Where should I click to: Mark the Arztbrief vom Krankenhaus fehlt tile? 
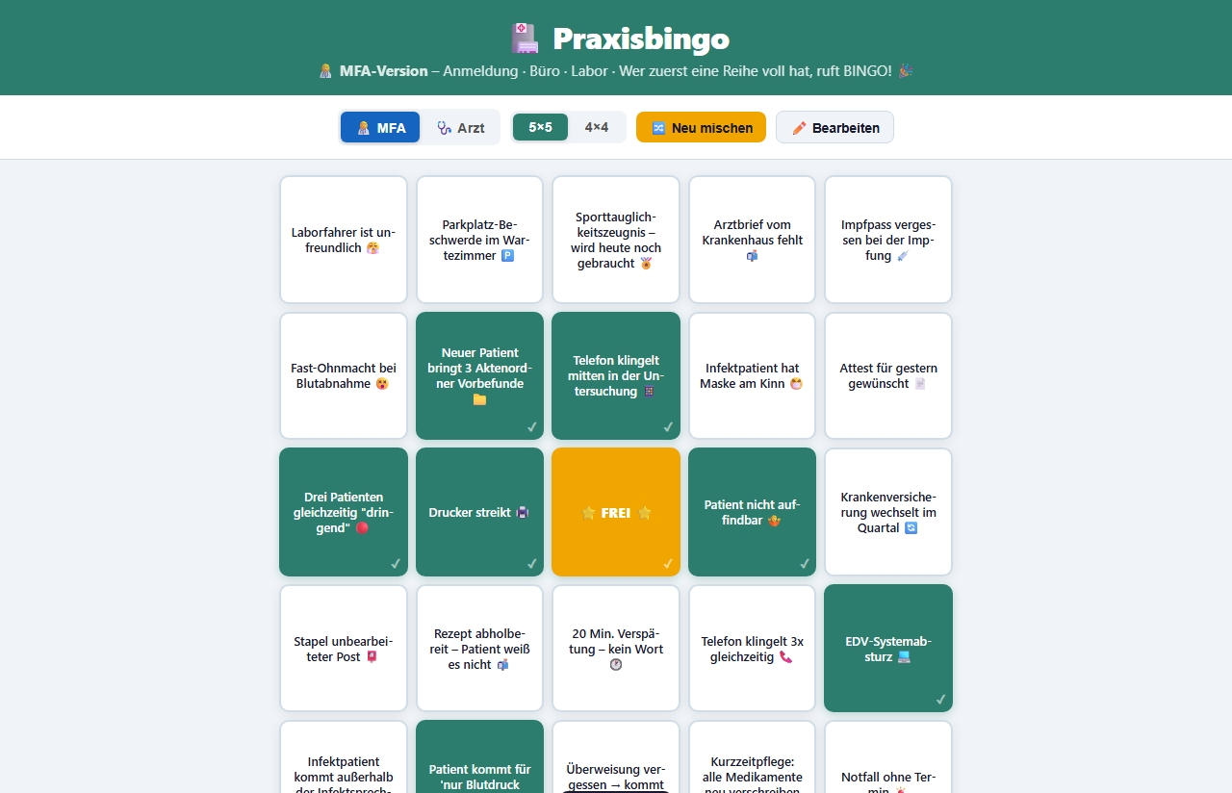(x=752, y=240)
